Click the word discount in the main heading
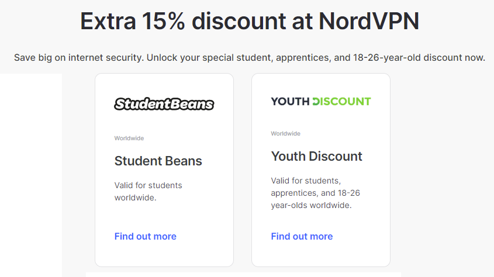 tap(239, 22)
